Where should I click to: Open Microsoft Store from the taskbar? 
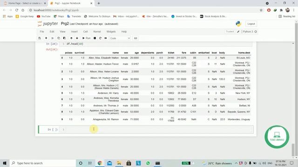129,163
